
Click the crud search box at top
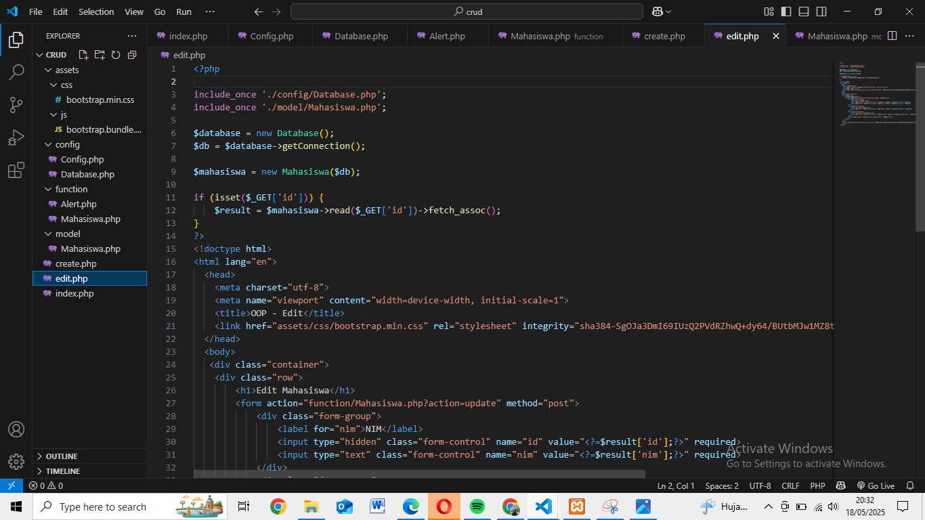466,11
